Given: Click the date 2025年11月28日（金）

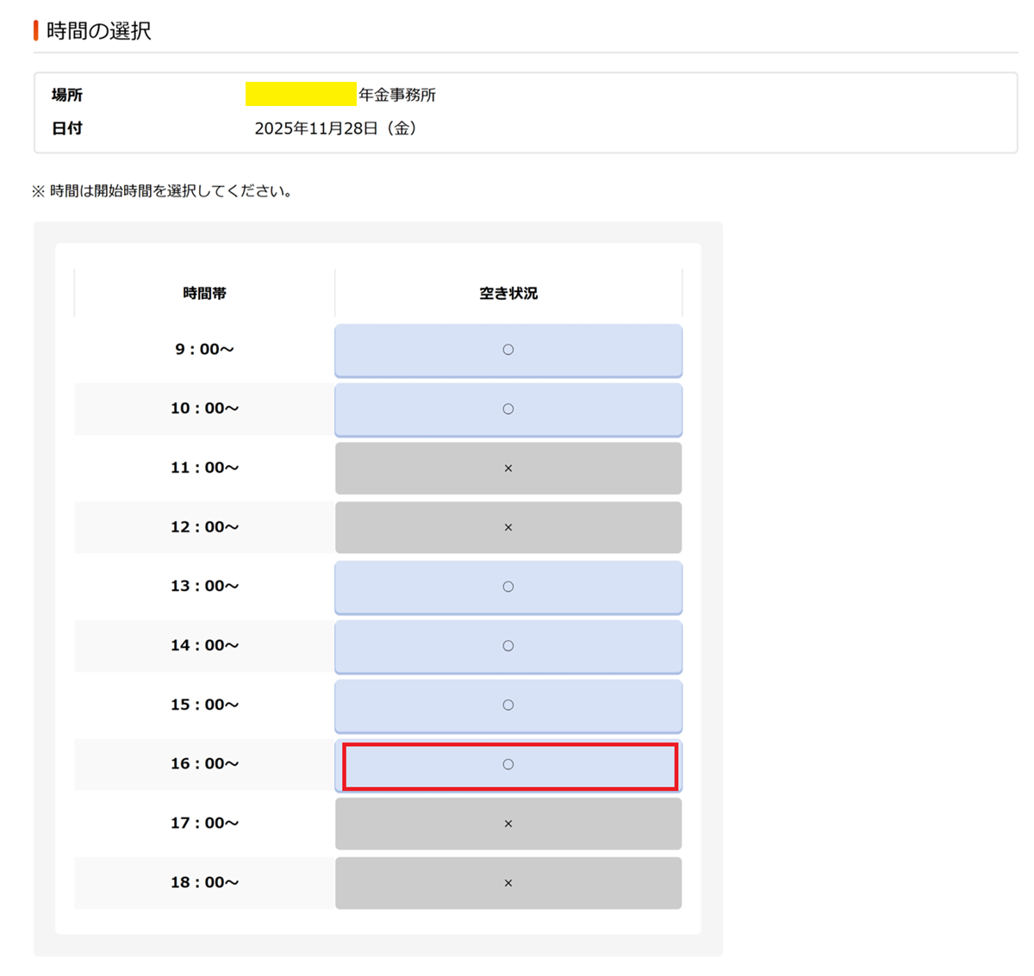Looking at the screenshot, I should [x=336, y=128].
